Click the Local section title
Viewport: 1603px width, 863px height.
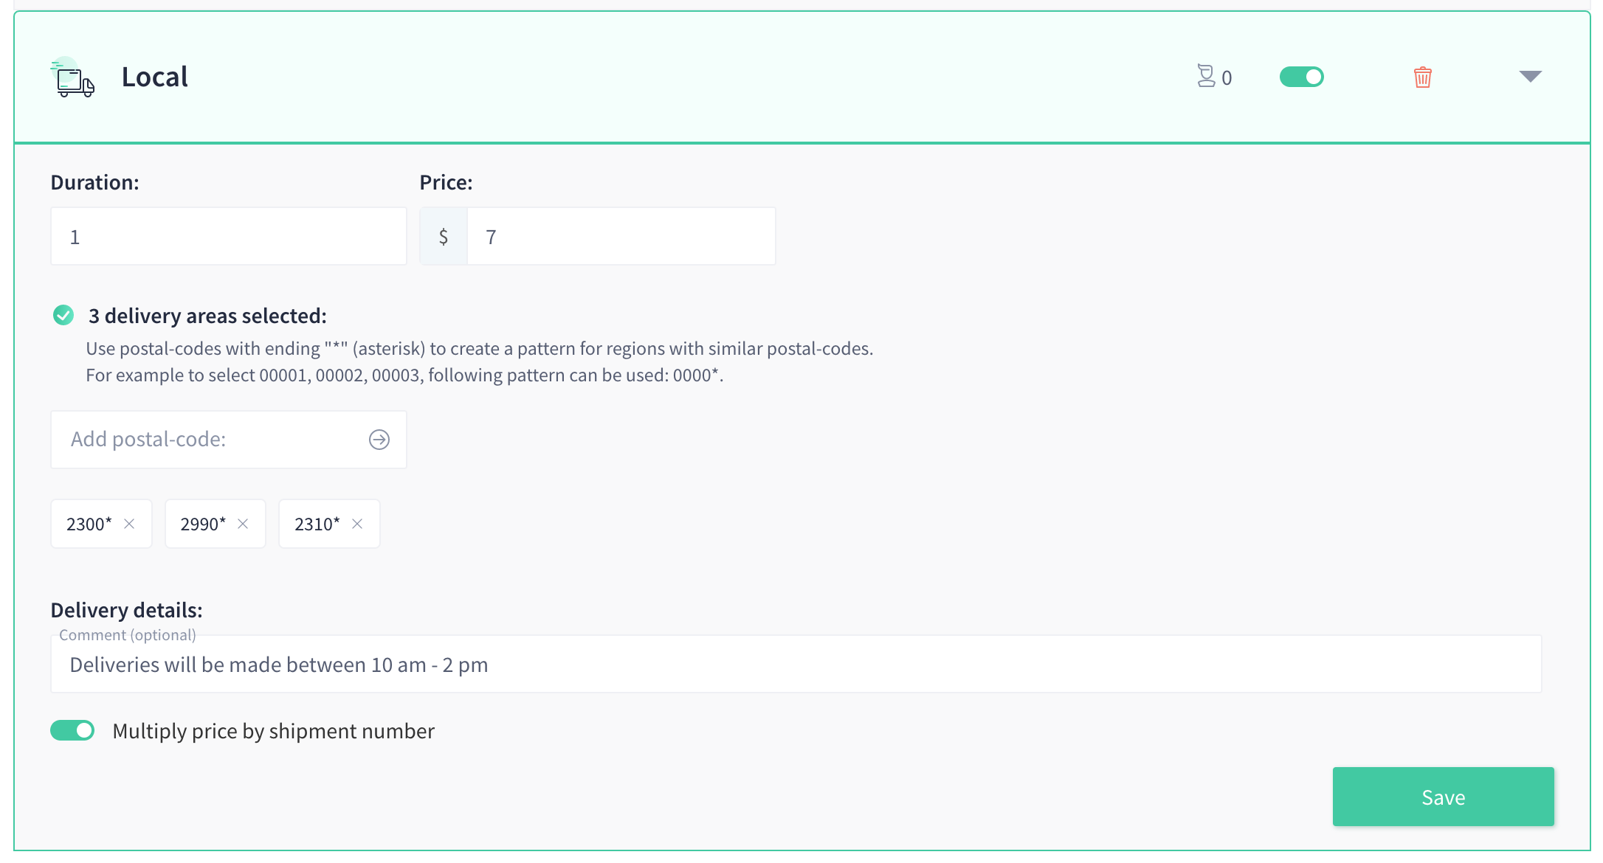tap(154, 77)
